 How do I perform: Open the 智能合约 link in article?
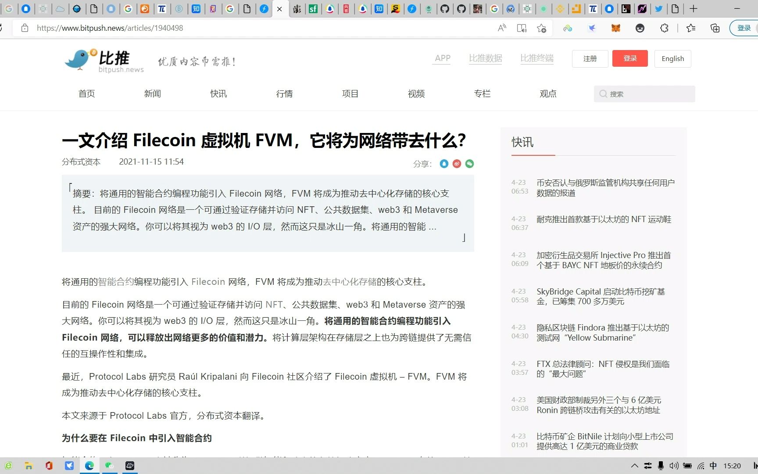[x=116, y=282]
